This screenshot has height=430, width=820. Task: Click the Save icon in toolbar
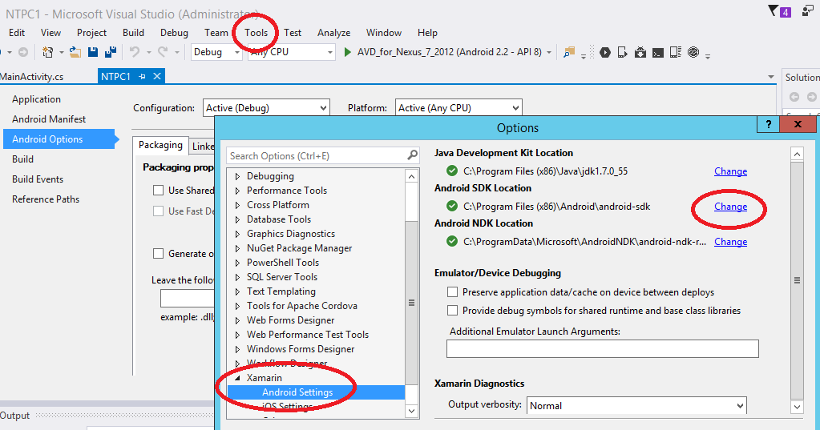click(93, 52)
